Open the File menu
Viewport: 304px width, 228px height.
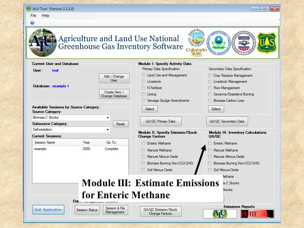pyautogui.click(x=33, y=16)
